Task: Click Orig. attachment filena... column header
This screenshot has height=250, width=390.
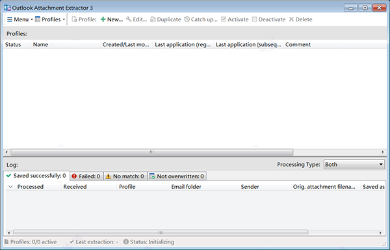Action: 326,187
